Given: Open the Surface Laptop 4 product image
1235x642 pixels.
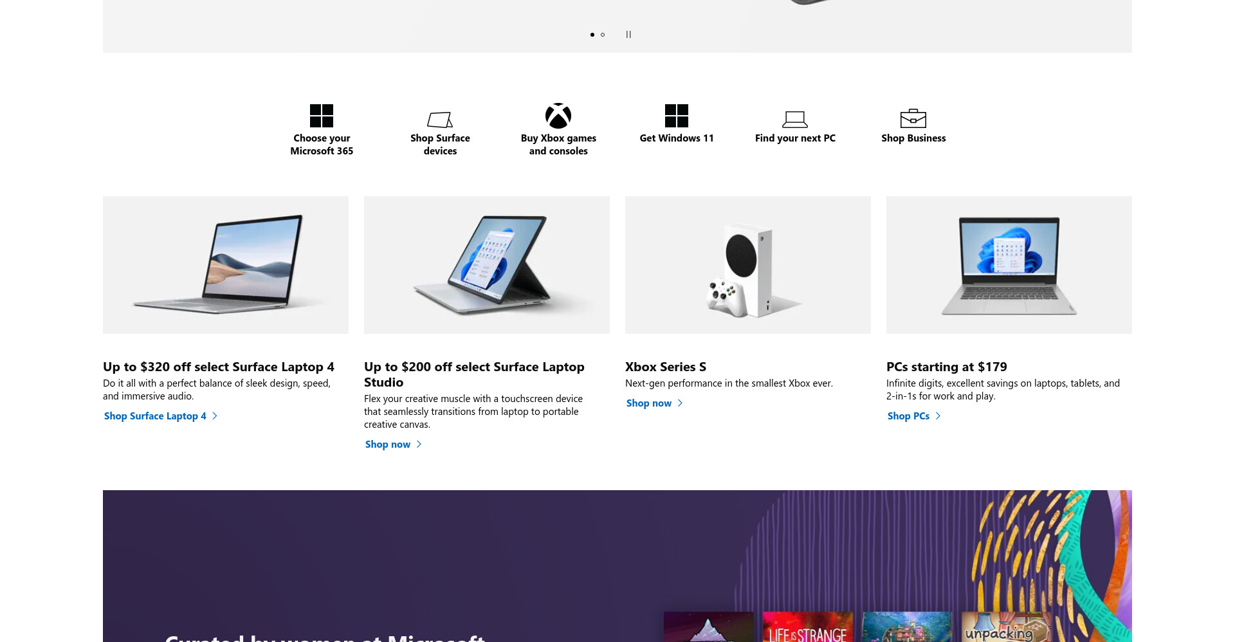Looking at the screenshot, I should tap(226, 265).
